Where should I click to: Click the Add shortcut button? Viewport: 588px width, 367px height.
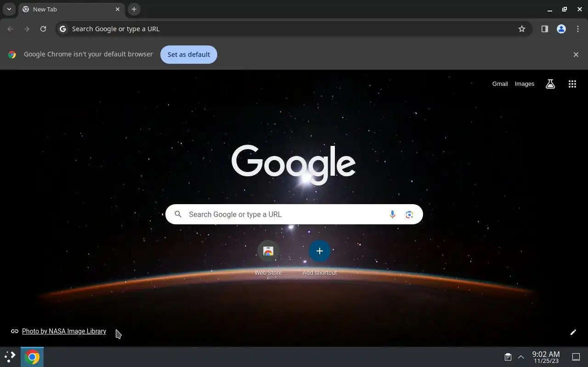coord(320,258)
